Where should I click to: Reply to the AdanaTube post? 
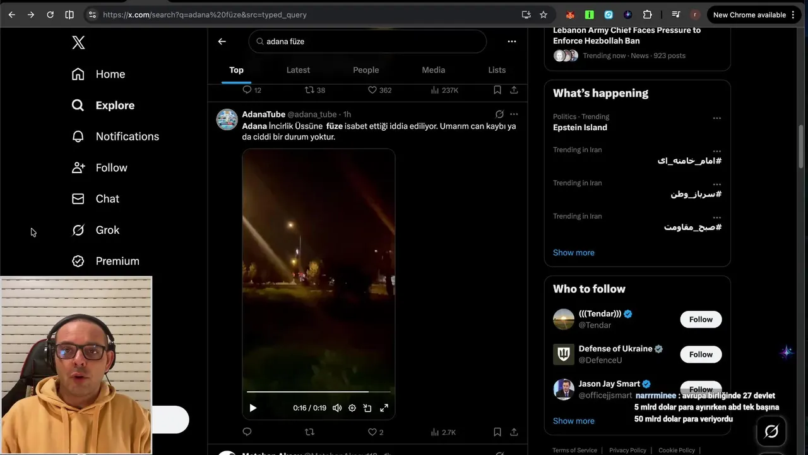point(247,432)
